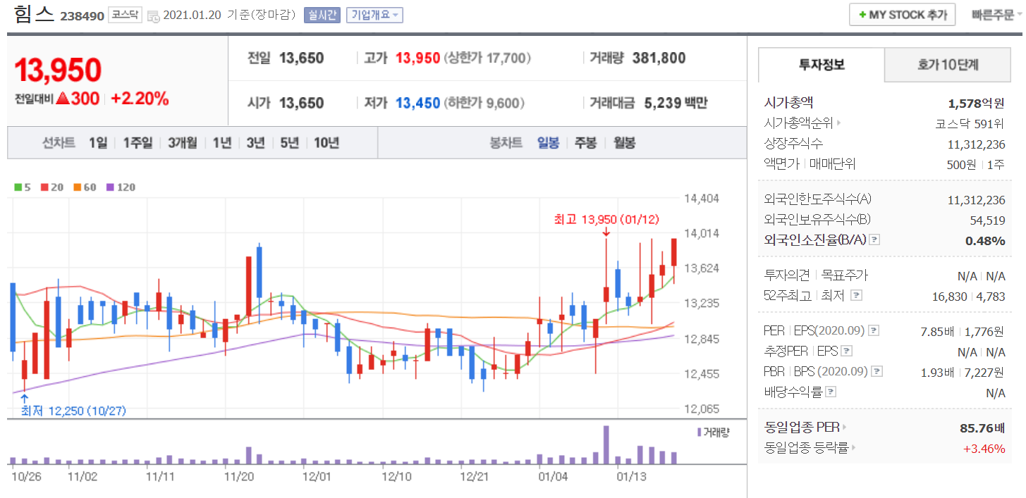The height and width of the screenshot is (498, 1026).
Task: Open the 빠른주문 dropdown menu
Action: point(997,15)
